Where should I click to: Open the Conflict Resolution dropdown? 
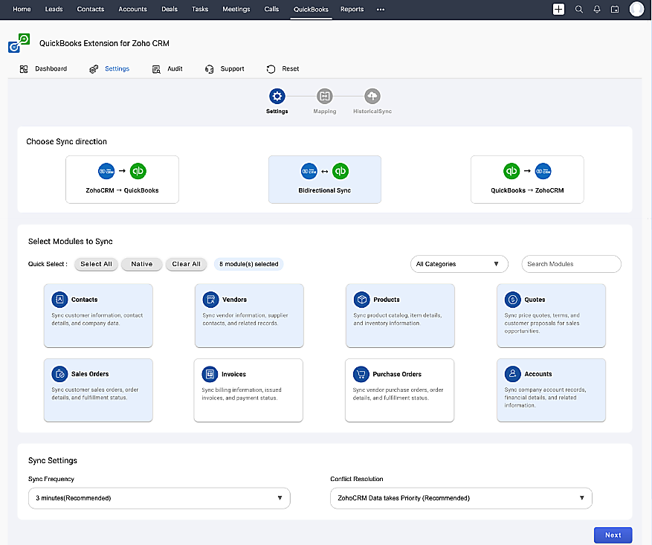(461, 498)
